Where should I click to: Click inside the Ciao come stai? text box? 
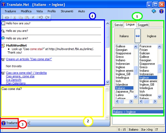tap(52, 102)
